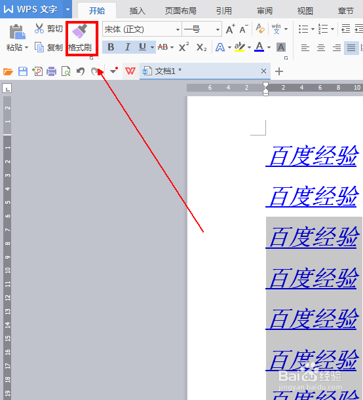
Task: Undo last action
Action: (81, 71)
